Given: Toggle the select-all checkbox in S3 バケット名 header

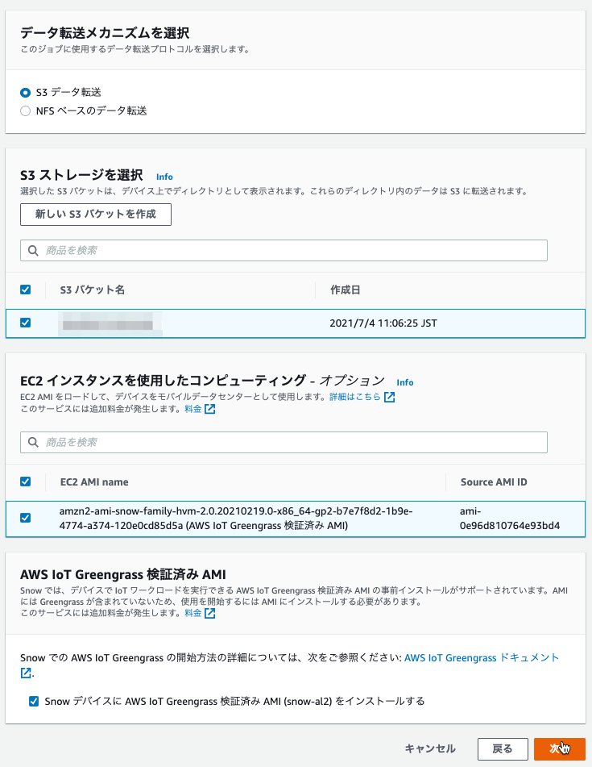Looking at the screenshot, I should coord(26,290).
